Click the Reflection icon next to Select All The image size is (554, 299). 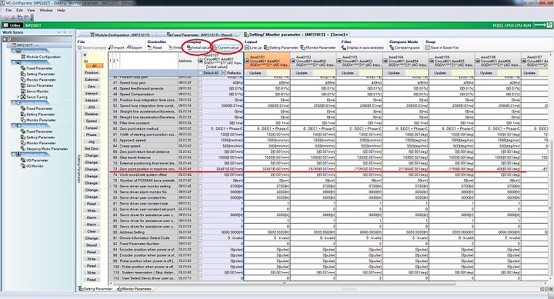[x=224, y=73]
